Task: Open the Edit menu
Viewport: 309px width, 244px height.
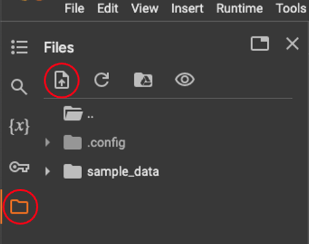Action: [x=108, y=9]
